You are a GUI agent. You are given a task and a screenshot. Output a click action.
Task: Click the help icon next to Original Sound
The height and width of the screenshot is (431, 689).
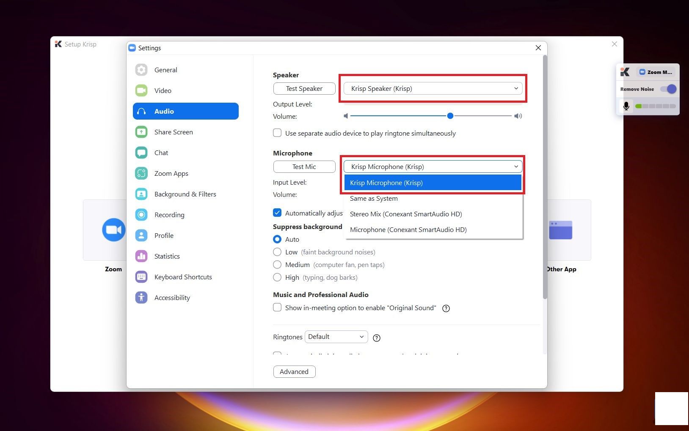coord(446,308)
